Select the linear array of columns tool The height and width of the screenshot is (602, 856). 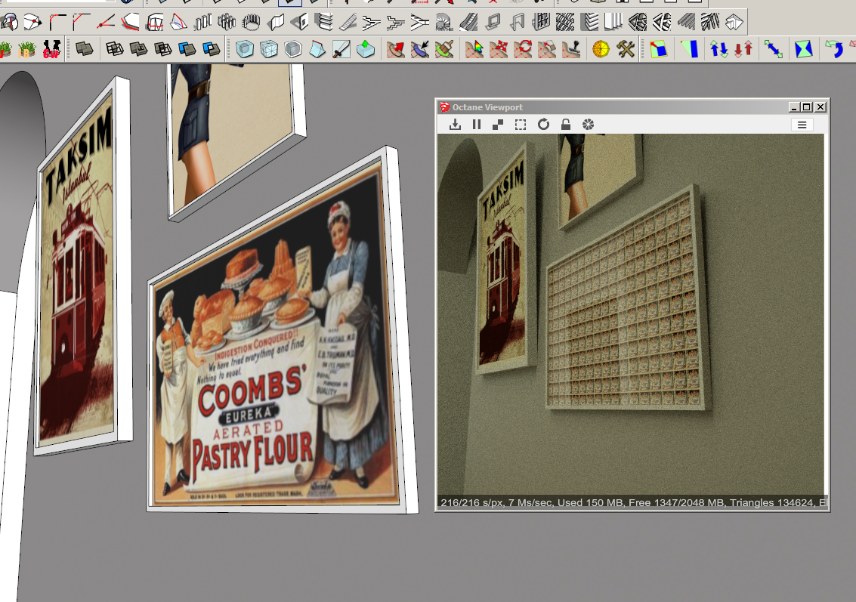(x=202, y=22)
